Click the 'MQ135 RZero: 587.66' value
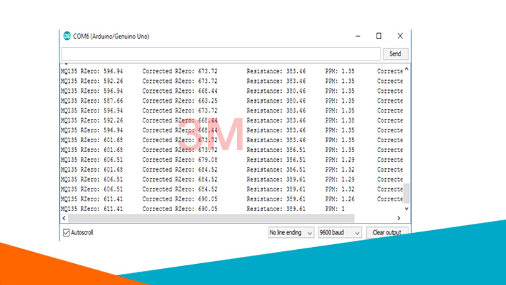The height and width of the screenshot is (285, 506). [x=92, y=101]
